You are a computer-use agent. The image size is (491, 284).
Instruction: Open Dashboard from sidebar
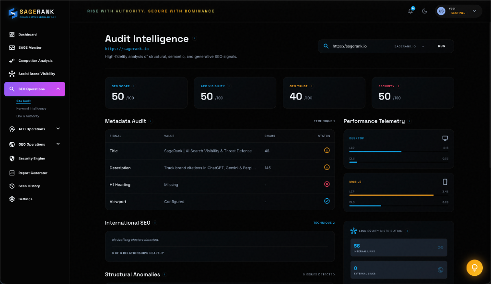(27, 34)
